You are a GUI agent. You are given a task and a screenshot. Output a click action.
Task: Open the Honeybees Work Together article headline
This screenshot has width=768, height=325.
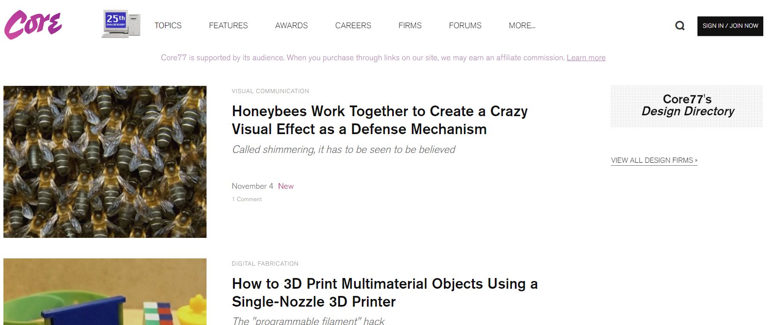(x=379, y=120)
